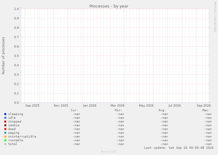Viewport: 218px width, 155px height.
Task: Select the 'uninterruptible' legend label
Action: (22, 137)
